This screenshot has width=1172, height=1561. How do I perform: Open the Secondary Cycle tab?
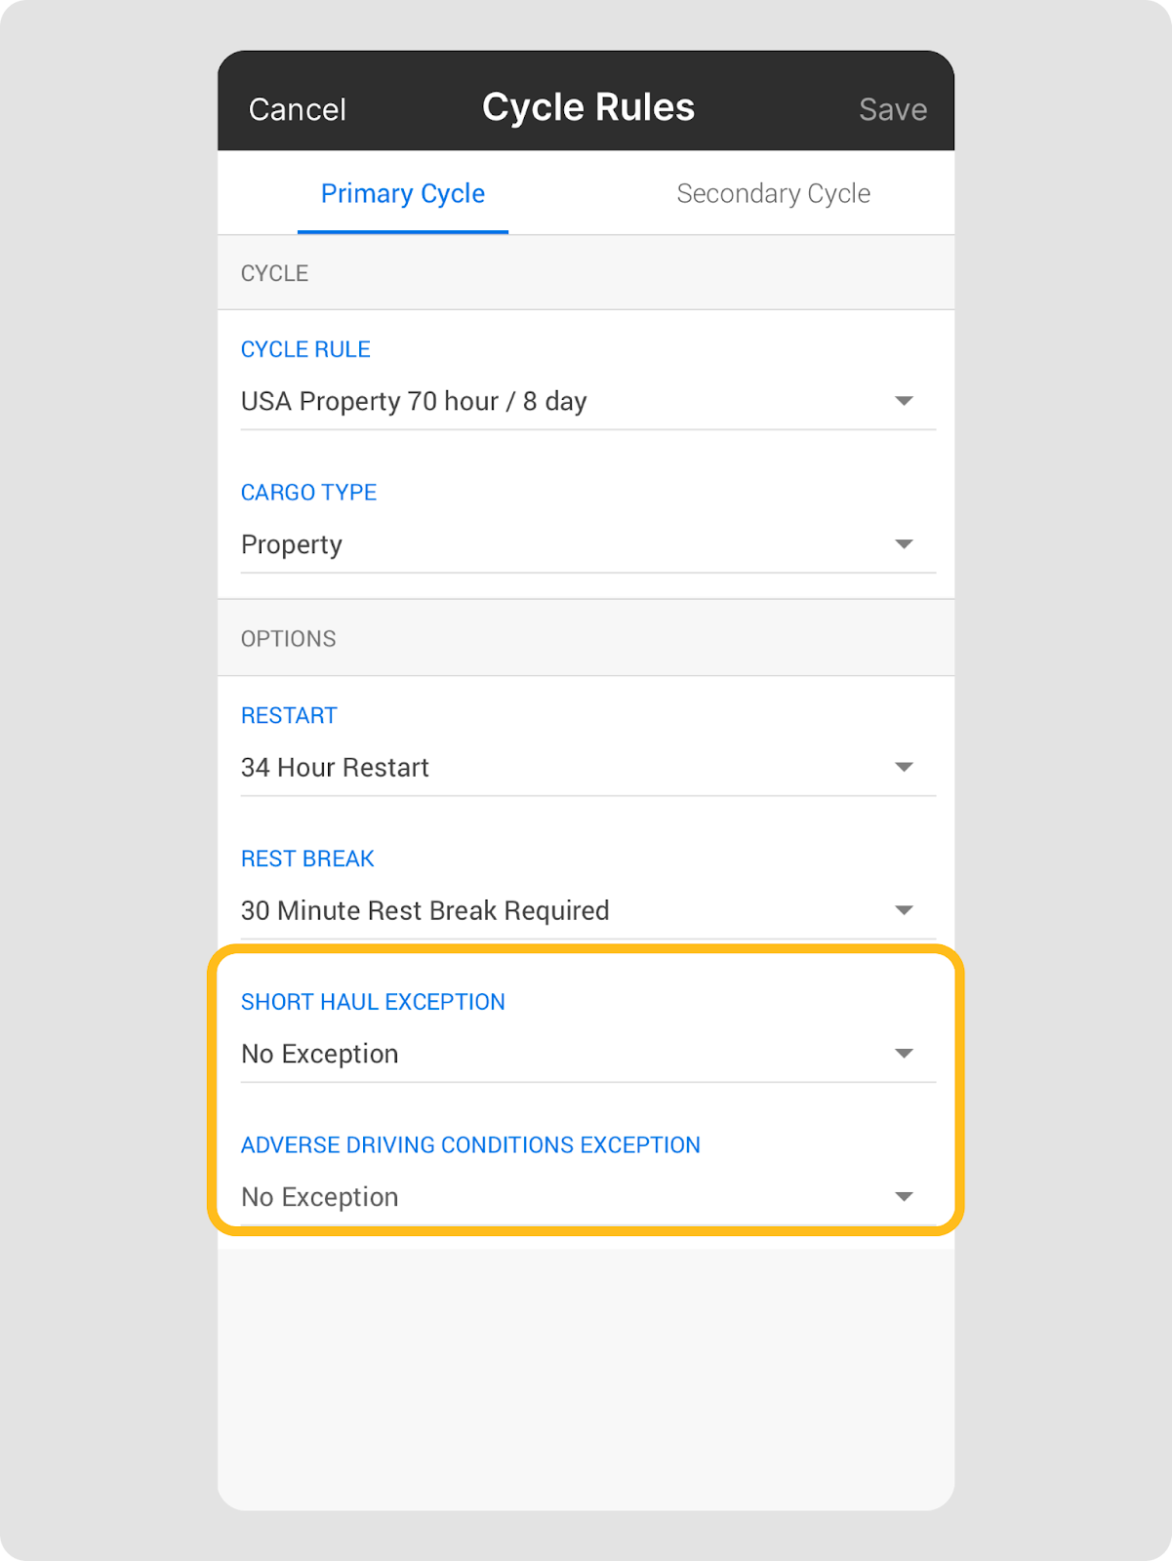773,194
